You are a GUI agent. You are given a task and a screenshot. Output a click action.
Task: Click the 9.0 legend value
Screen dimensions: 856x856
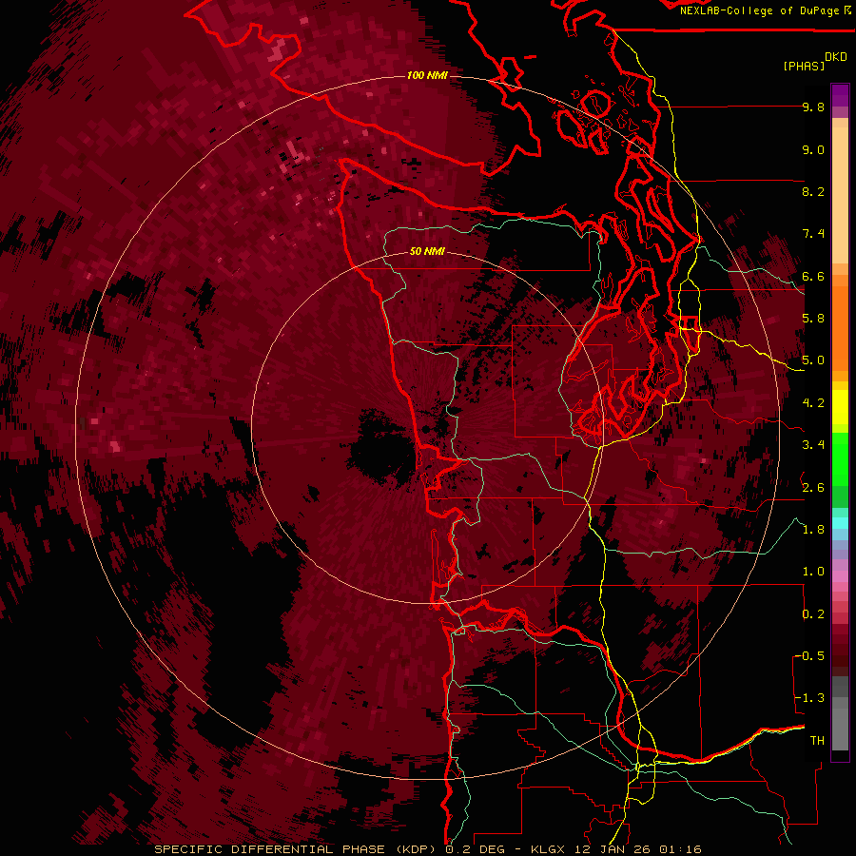point(813,150)
